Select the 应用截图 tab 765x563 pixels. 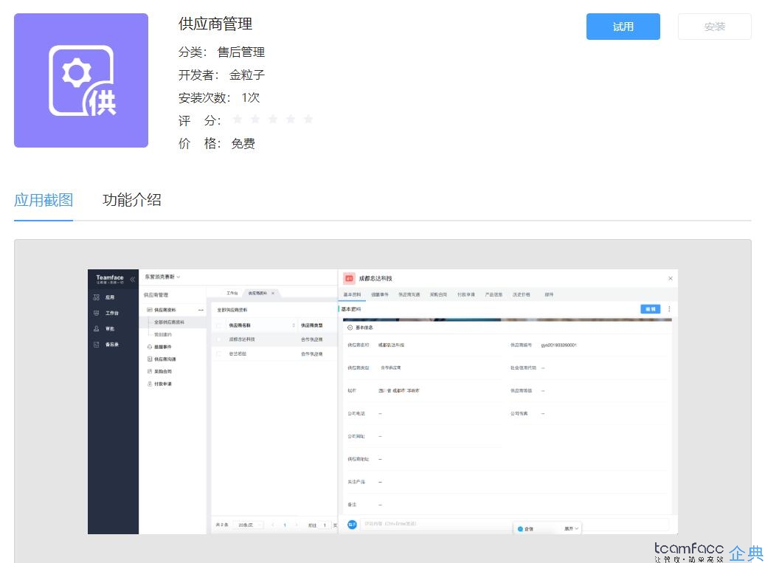(x=44, y=200)
